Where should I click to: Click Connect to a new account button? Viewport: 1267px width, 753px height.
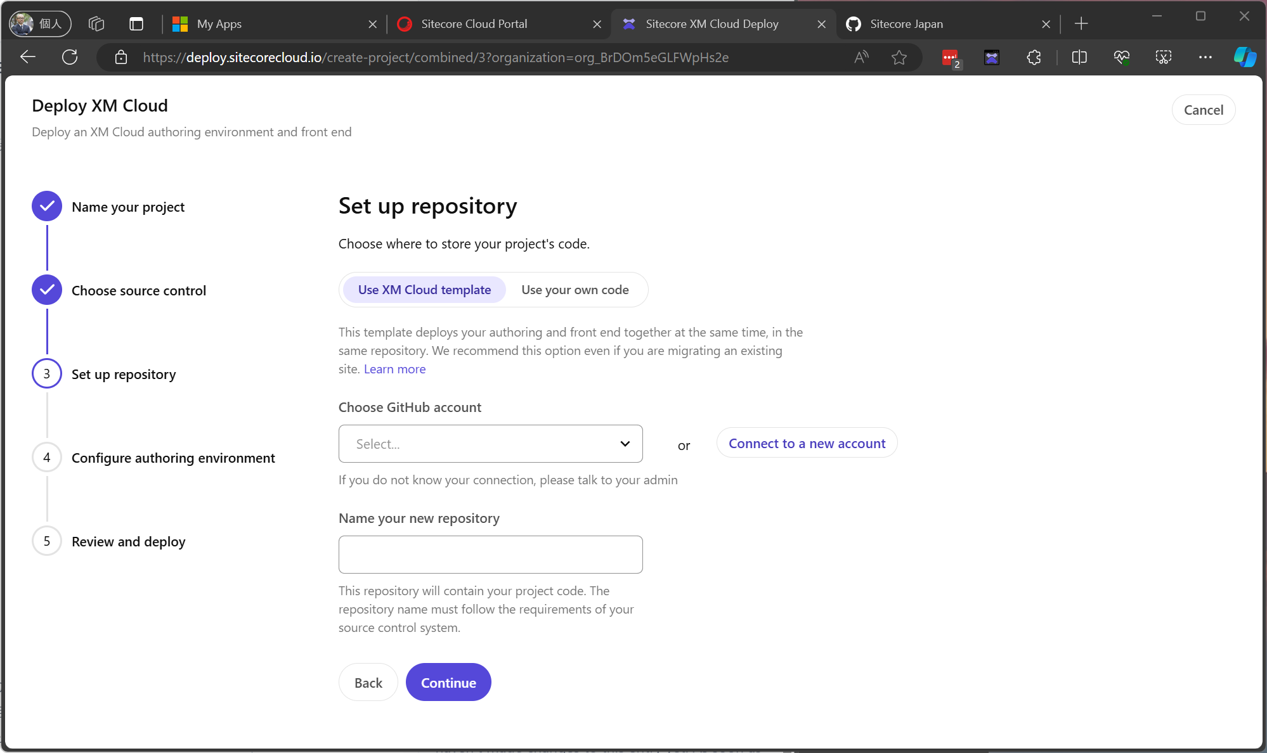[x=806, y=443]
